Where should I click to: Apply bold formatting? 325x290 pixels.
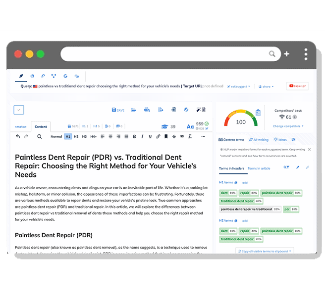pyautogui.click(x=134, y=136)
